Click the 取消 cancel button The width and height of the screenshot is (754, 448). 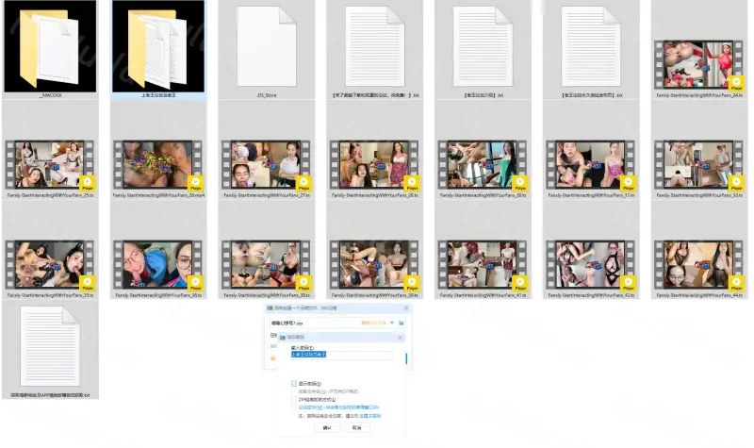point(356,427)
